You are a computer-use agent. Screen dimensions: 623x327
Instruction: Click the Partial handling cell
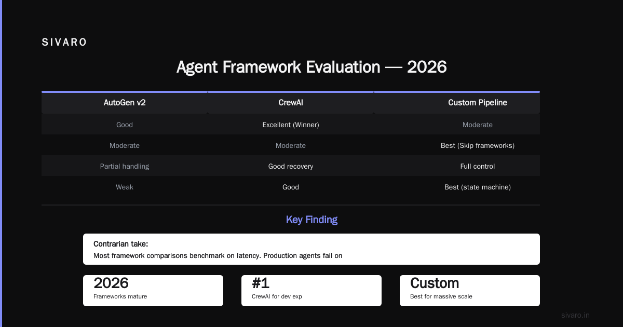tap(125, 166)
